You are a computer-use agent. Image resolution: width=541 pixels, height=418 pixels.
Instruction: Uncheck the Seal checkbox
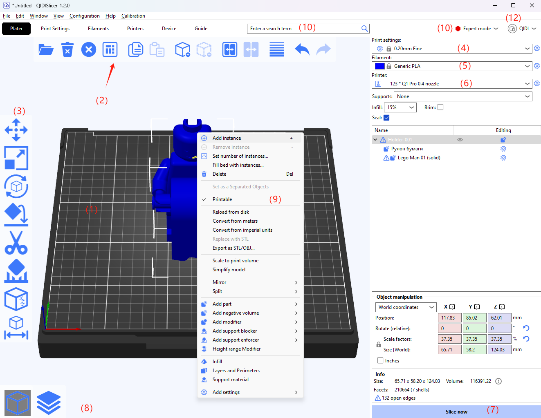[x=386, y=118]
